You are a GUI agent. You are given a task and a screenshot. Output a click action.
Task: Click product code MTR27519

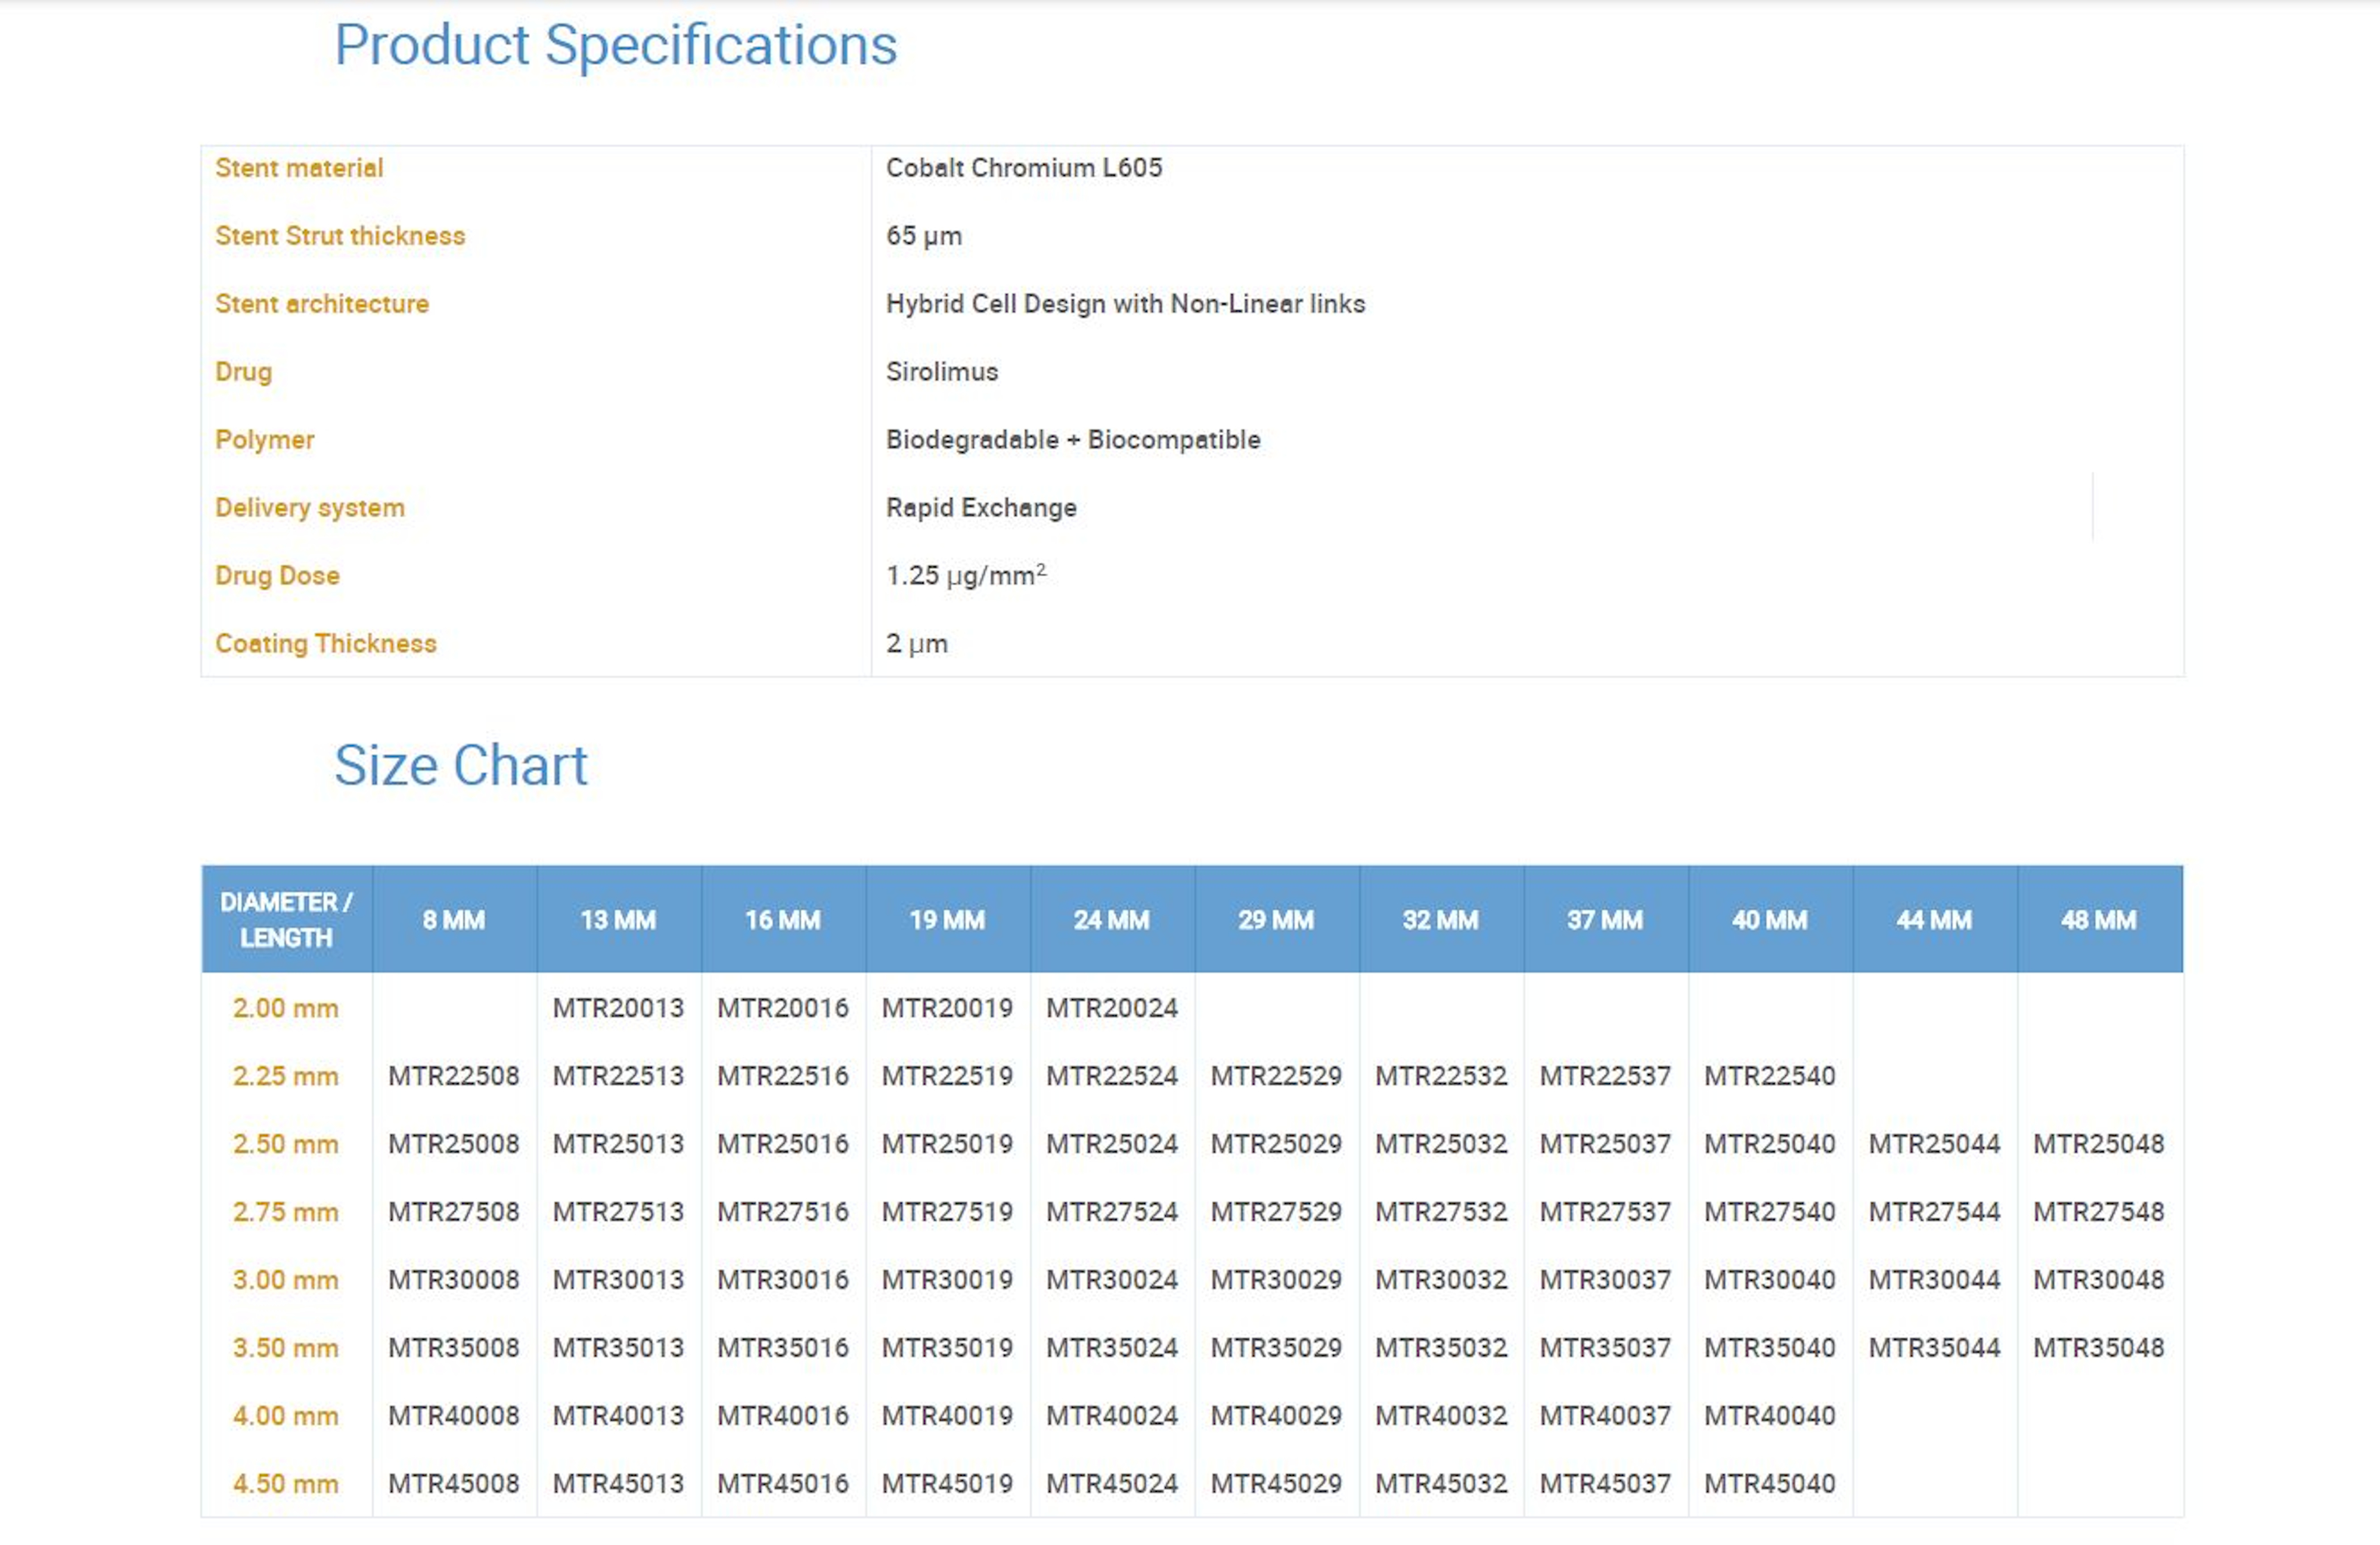948,1212
